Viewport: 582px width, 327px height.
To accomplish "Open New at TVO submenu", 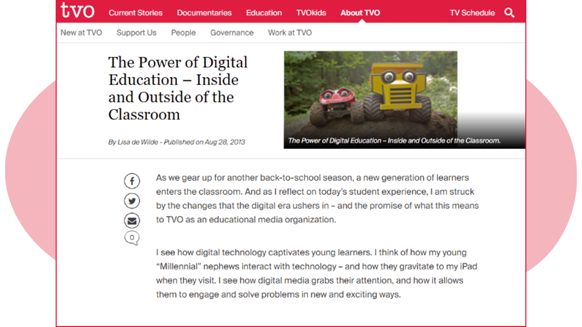I will [x=81, y=33].
